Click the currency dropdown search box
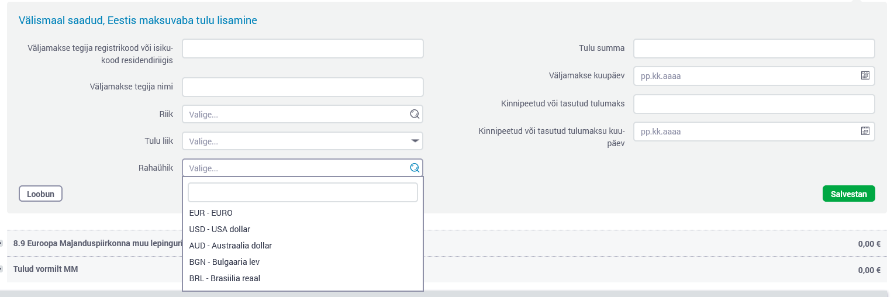Viewport: 894px width, 297px height. [302, 192]
